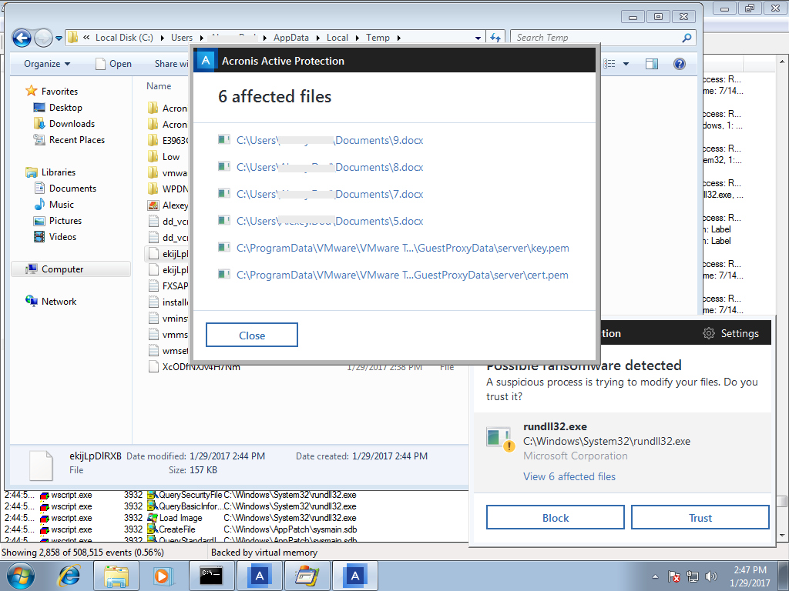Open the 7.docx affected file link
789x591 pixels.
(x=330, y=194)
